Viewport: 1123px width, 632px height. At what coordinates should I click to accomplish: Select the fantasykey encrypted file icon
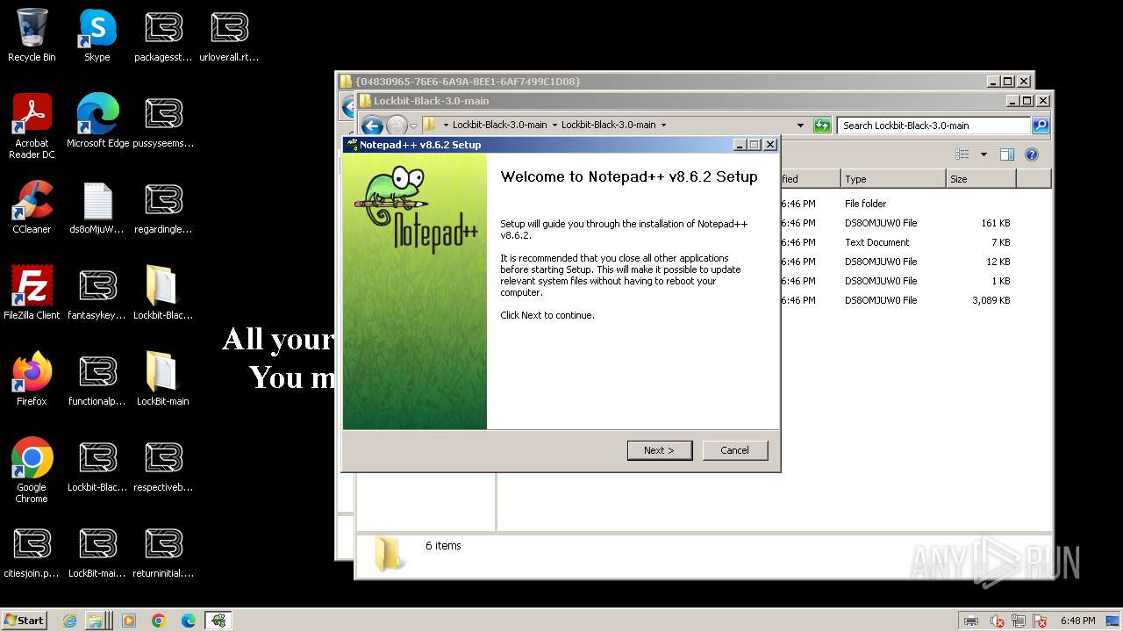point(97,293)
